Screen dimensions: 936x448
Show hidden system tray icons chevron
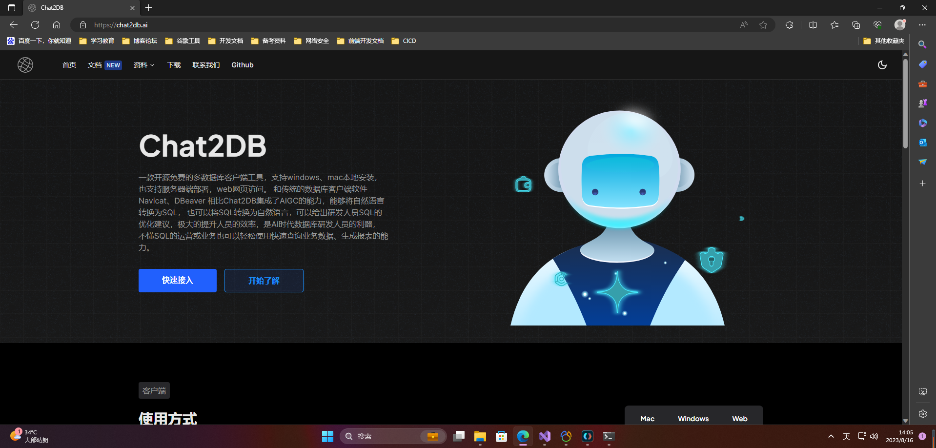[x=831, y=436]
